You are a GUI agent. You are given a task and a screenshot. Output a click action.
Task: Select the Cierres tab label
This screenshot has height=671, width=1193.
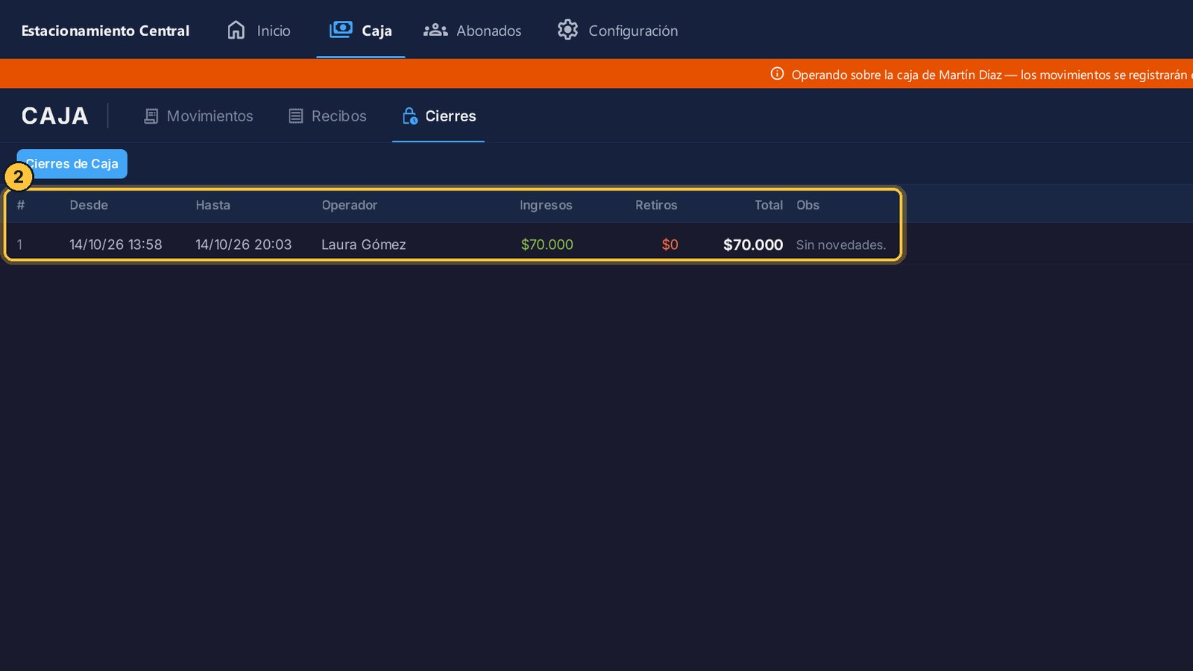[450, 116]
